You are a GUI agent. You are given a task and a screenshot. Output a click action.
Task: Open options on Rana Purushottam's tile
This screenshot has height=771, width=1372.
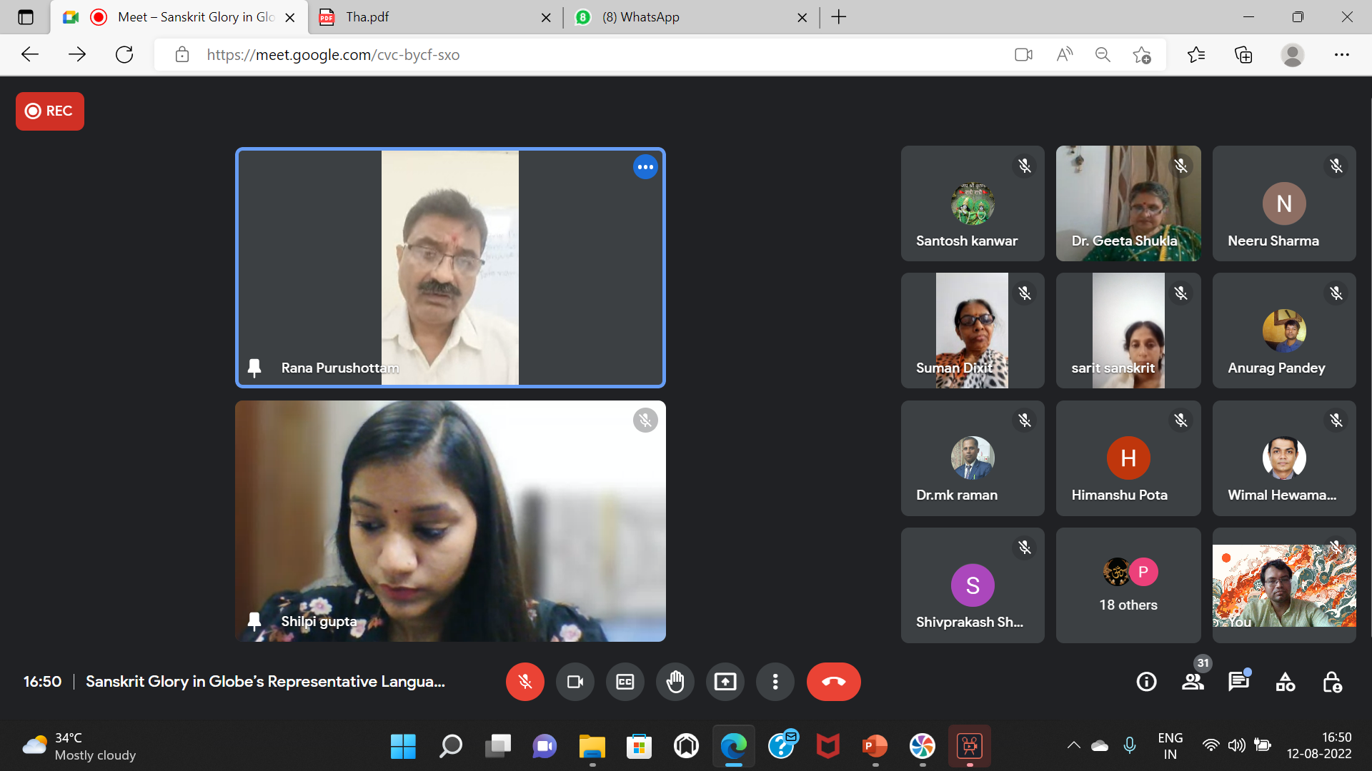click(645, 167)
